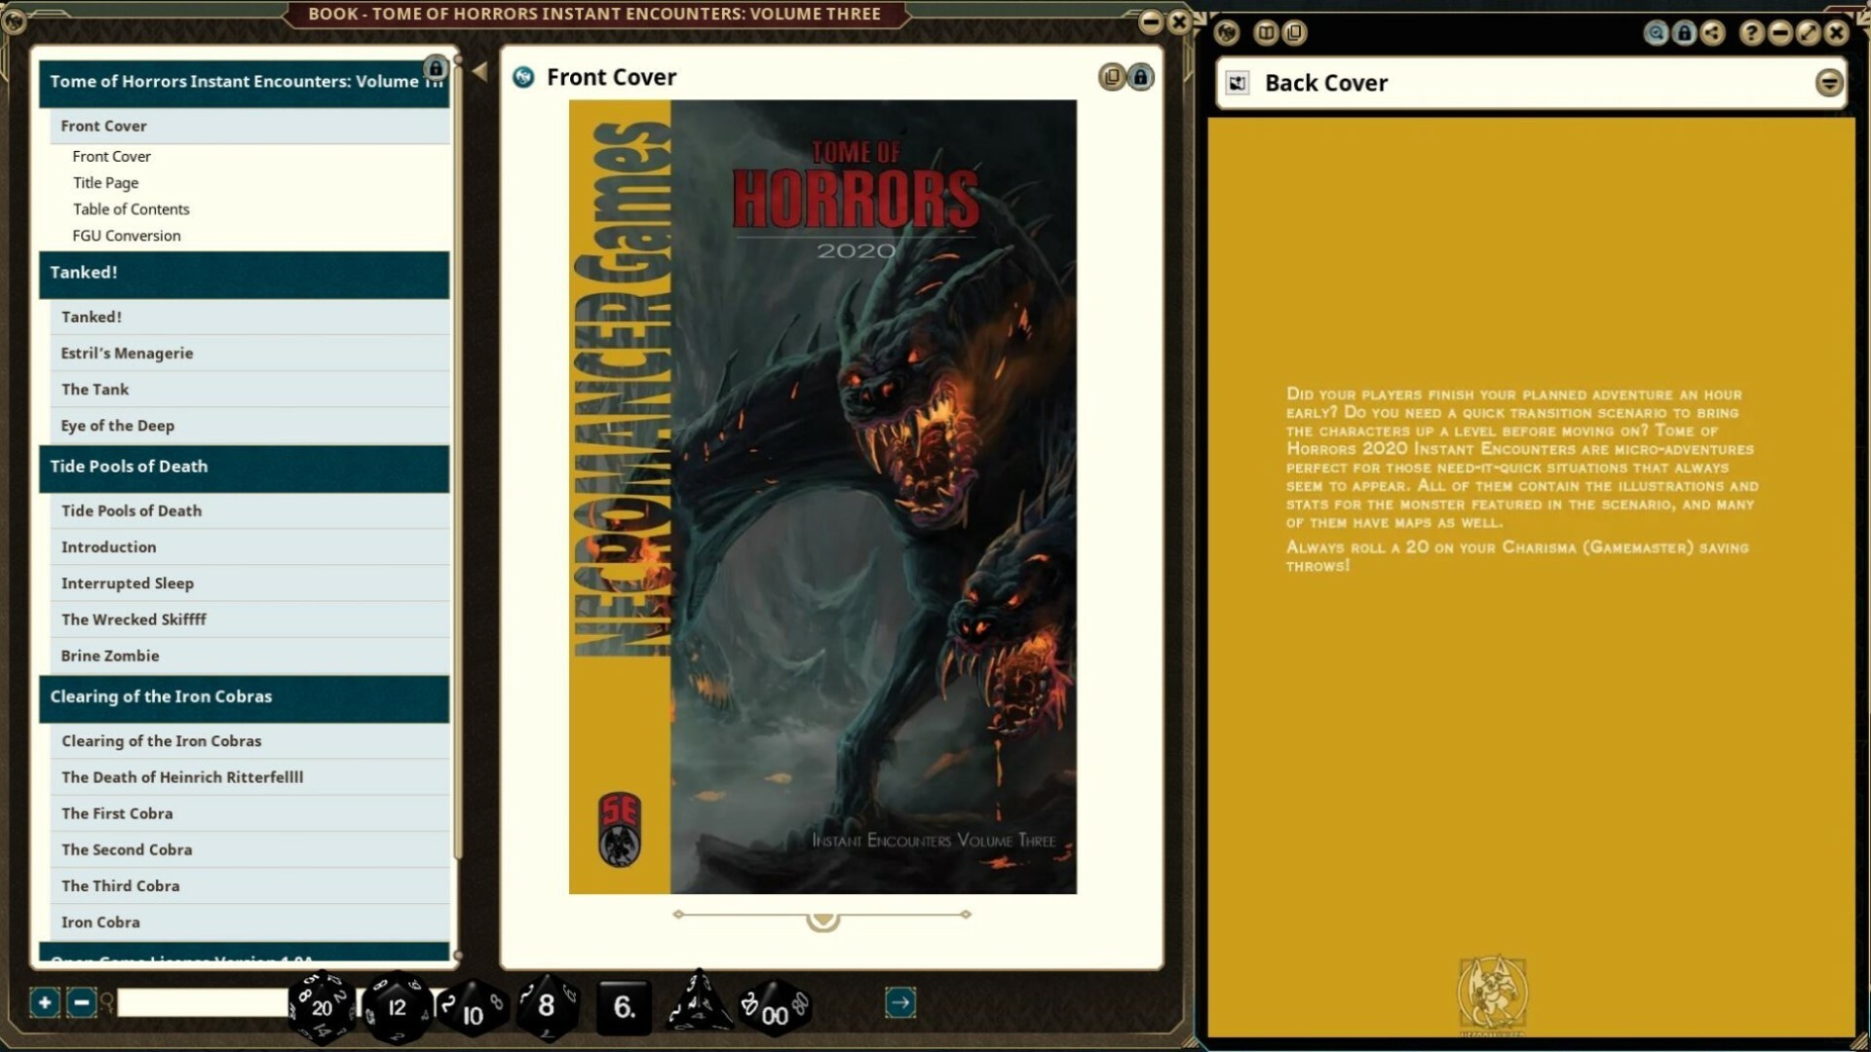The height and width of the screenshot is (1052, 1871).
Task: Roll the d12 die in the dice tray
Action: click(x=396, y=1007)
